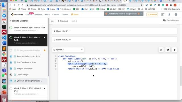Open Go to Discuss

coord(171,20)
